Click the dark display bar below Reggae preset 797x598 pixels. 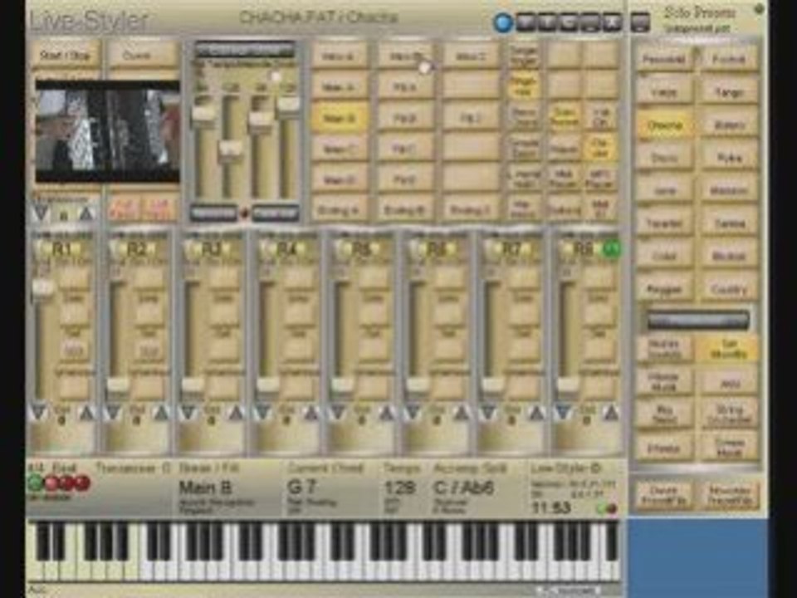(x=697, y=320)
